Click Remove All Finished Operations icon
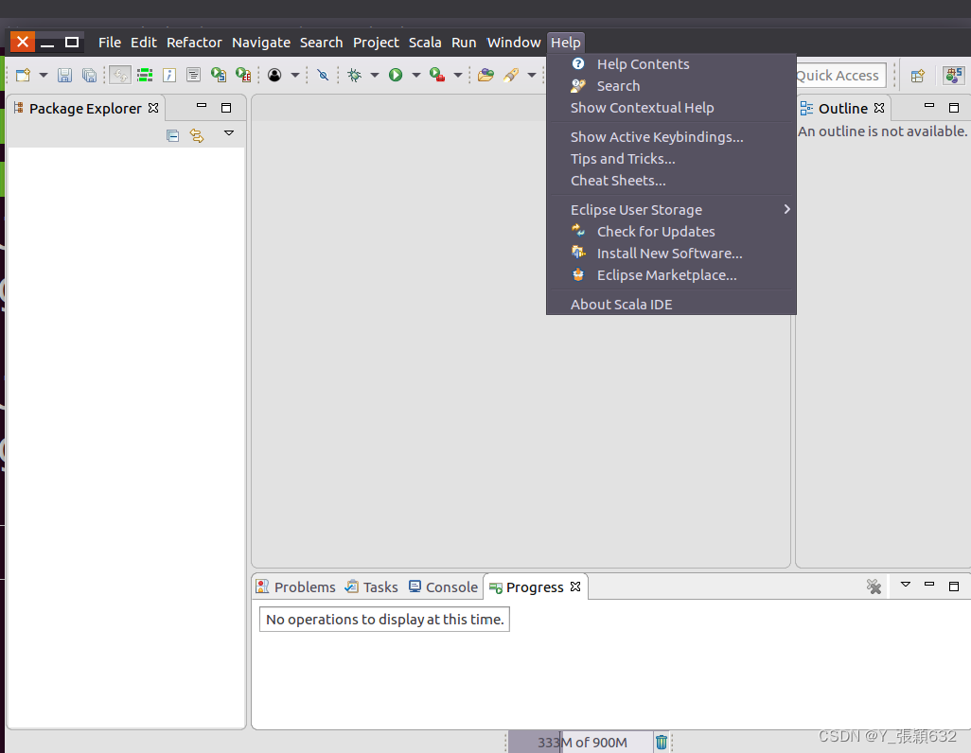The image size is (971, 753). click(874, 586)
